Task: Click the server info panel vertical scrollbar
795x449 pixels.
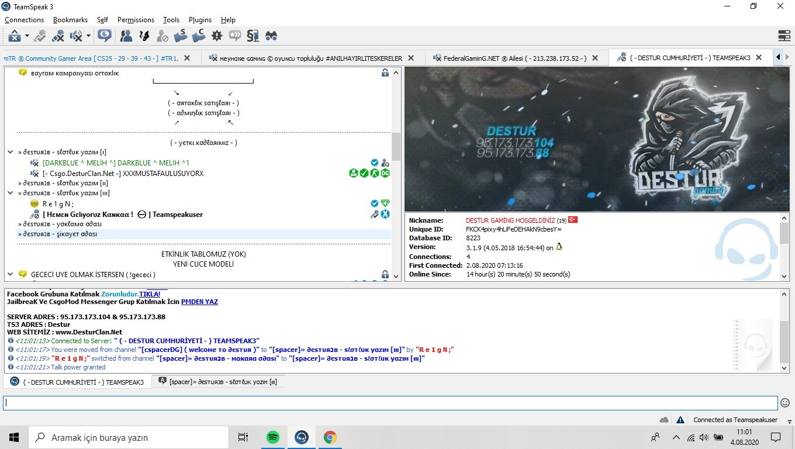Action: pos(784,247)
